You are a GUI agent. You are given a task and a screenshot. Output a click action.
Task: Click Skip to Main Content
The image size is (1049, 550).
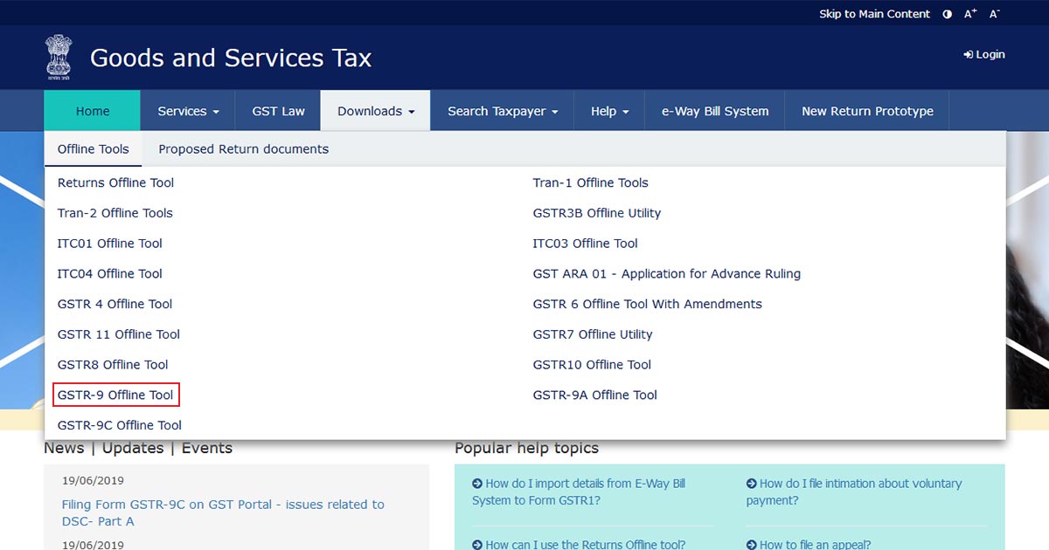[x=874, y=14]
